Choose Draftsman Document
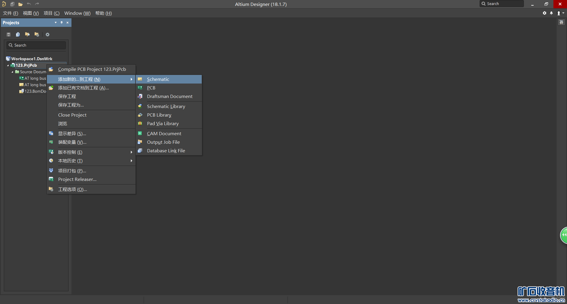 [x=169, y=96]
